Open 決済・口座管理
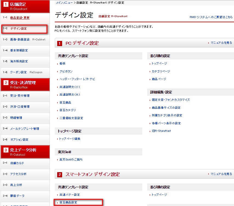Image resolution: width=234 pixels, height=206 pixels. click(20, 107)
